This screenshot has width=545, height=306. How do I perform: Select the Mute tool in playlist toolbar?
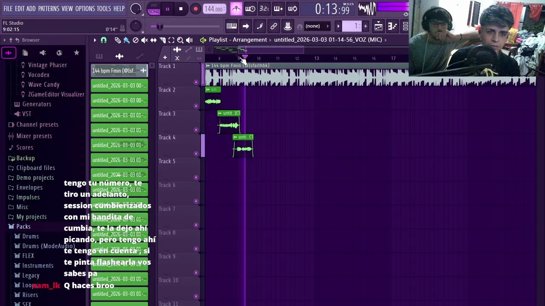[144, 40]
